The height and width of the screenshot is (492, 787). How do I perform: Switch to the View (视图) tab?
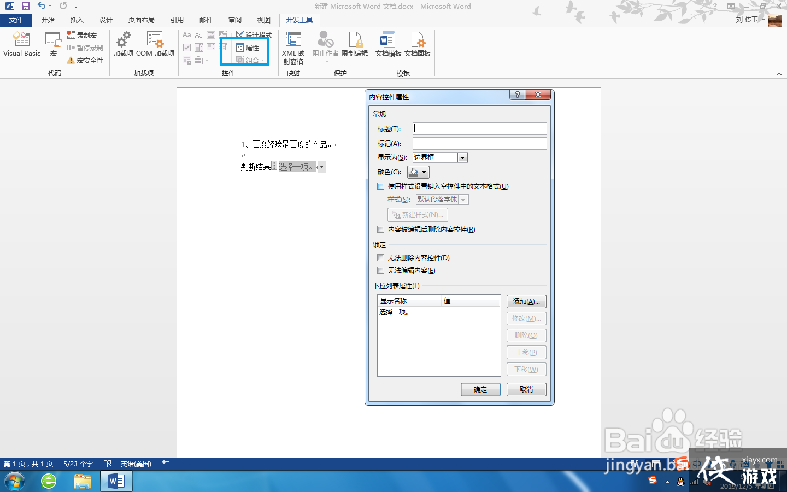[264, 20]
